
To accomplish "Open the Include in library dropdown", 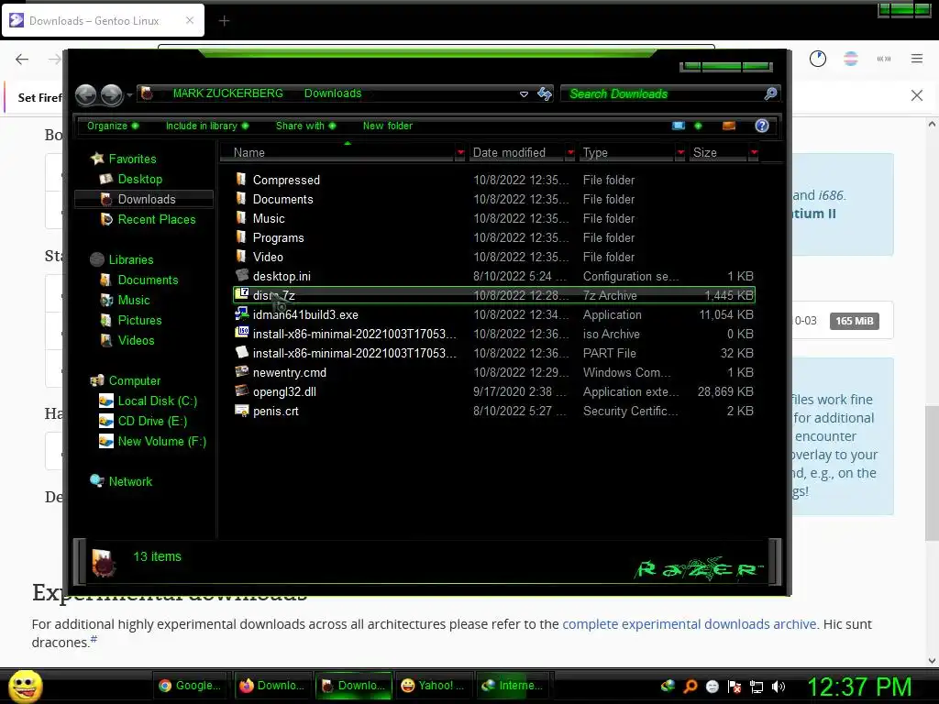I will (207, 126).
